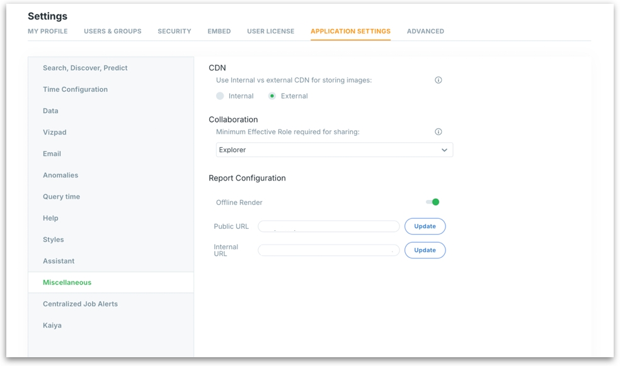Open the My Profile tab

point(47,31)
